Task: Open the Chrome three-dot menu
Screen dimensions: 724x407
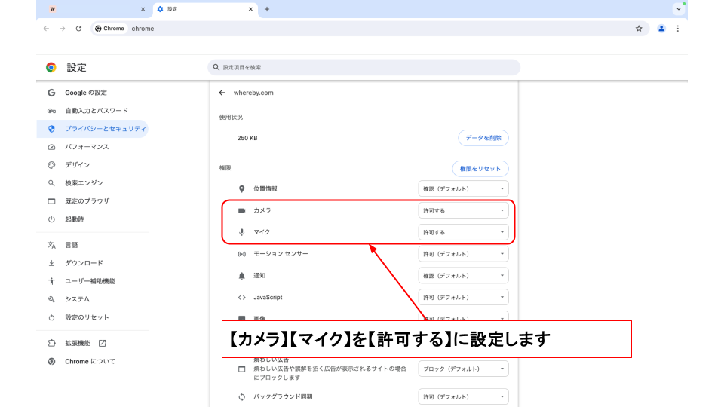Action: pyautogui.click(x=677, y=29)
